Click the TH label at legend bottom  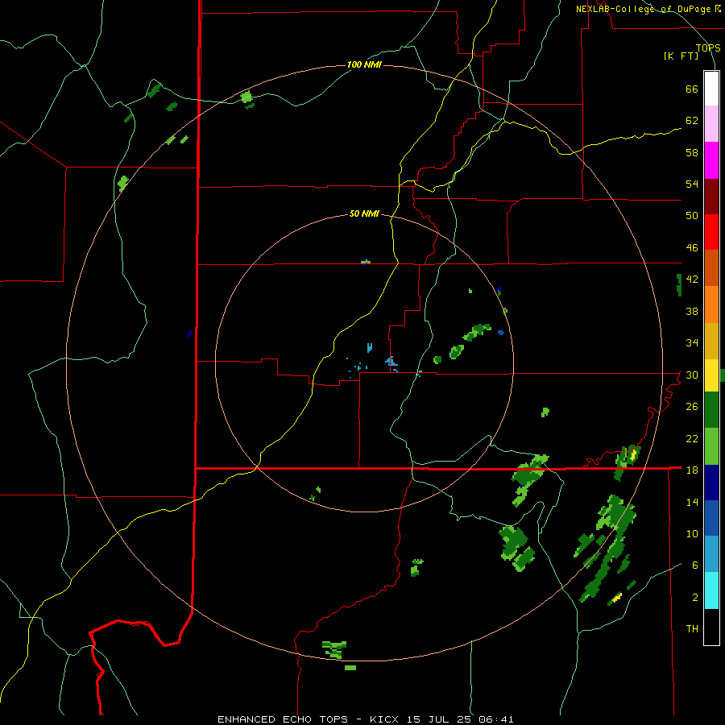(692, 629)
